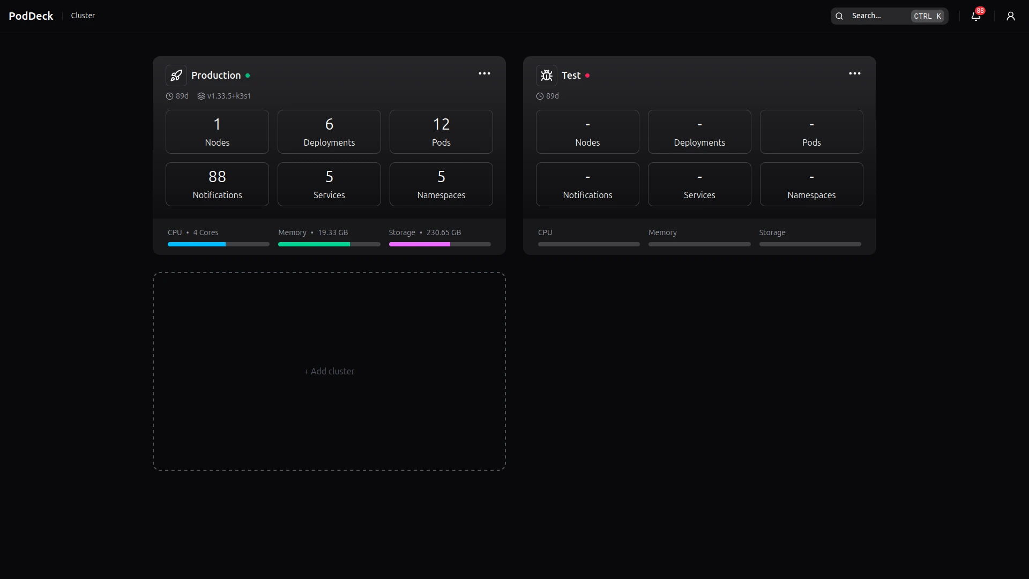Screen dimensions: 1029x579
Task: Click Production storage usage bar
Action: (439, 244)
